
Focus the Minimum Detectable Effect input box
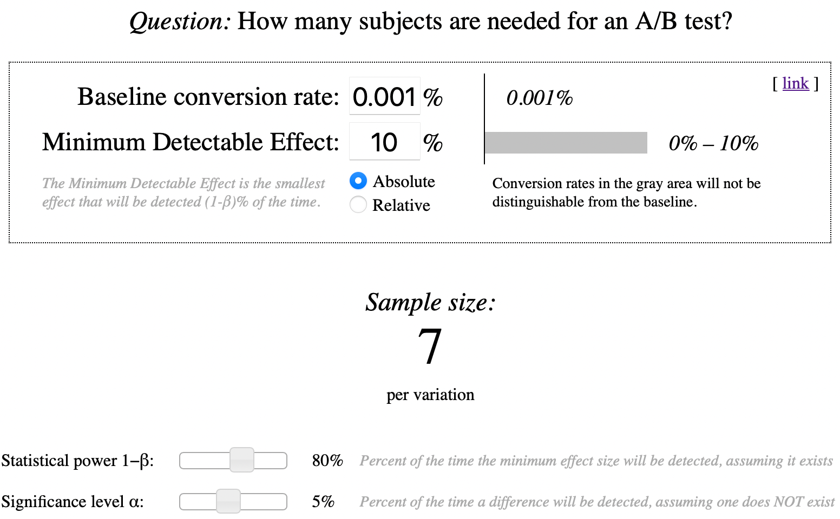[384, 142]
